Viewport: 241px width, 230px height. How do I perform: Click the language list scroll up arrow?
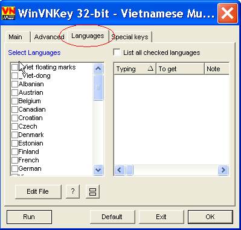point(98,69)
